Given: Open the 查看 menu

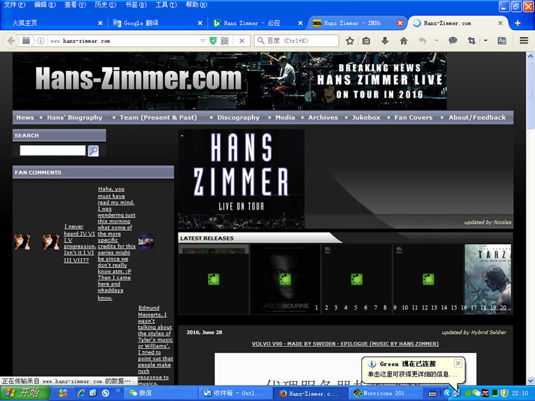Looking at the screenshot, I should 75,5.
